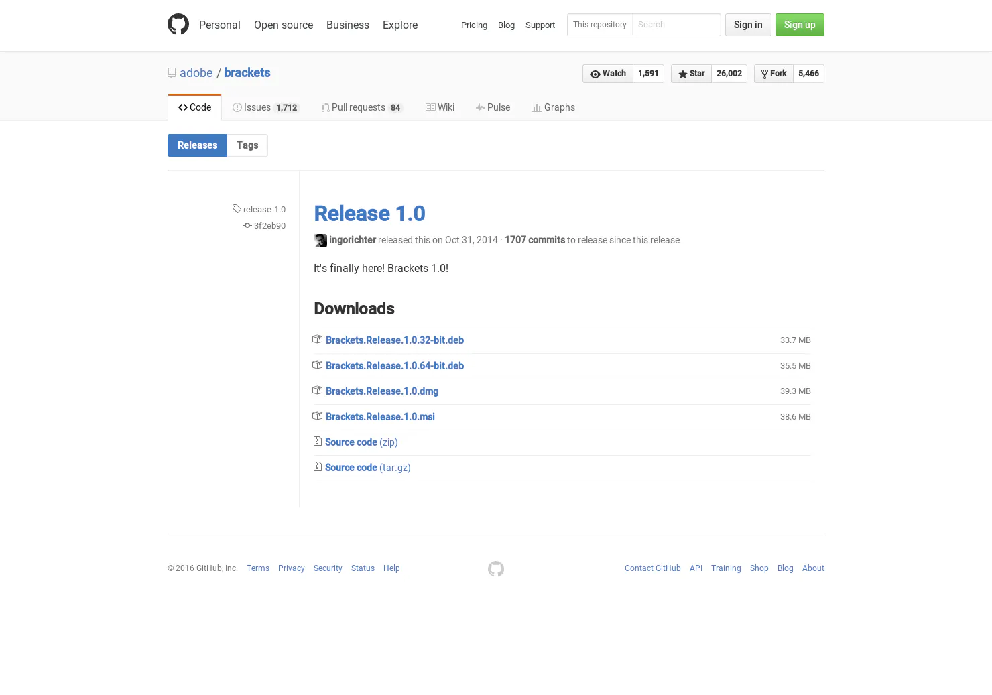
Task: Watch the brackets repository
Action: click(608, 74)
